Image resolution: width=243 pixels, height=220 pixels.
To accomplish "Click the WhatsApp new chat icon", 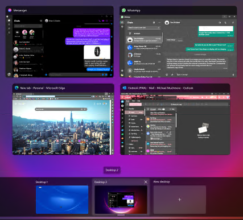I will pos(154,23).
